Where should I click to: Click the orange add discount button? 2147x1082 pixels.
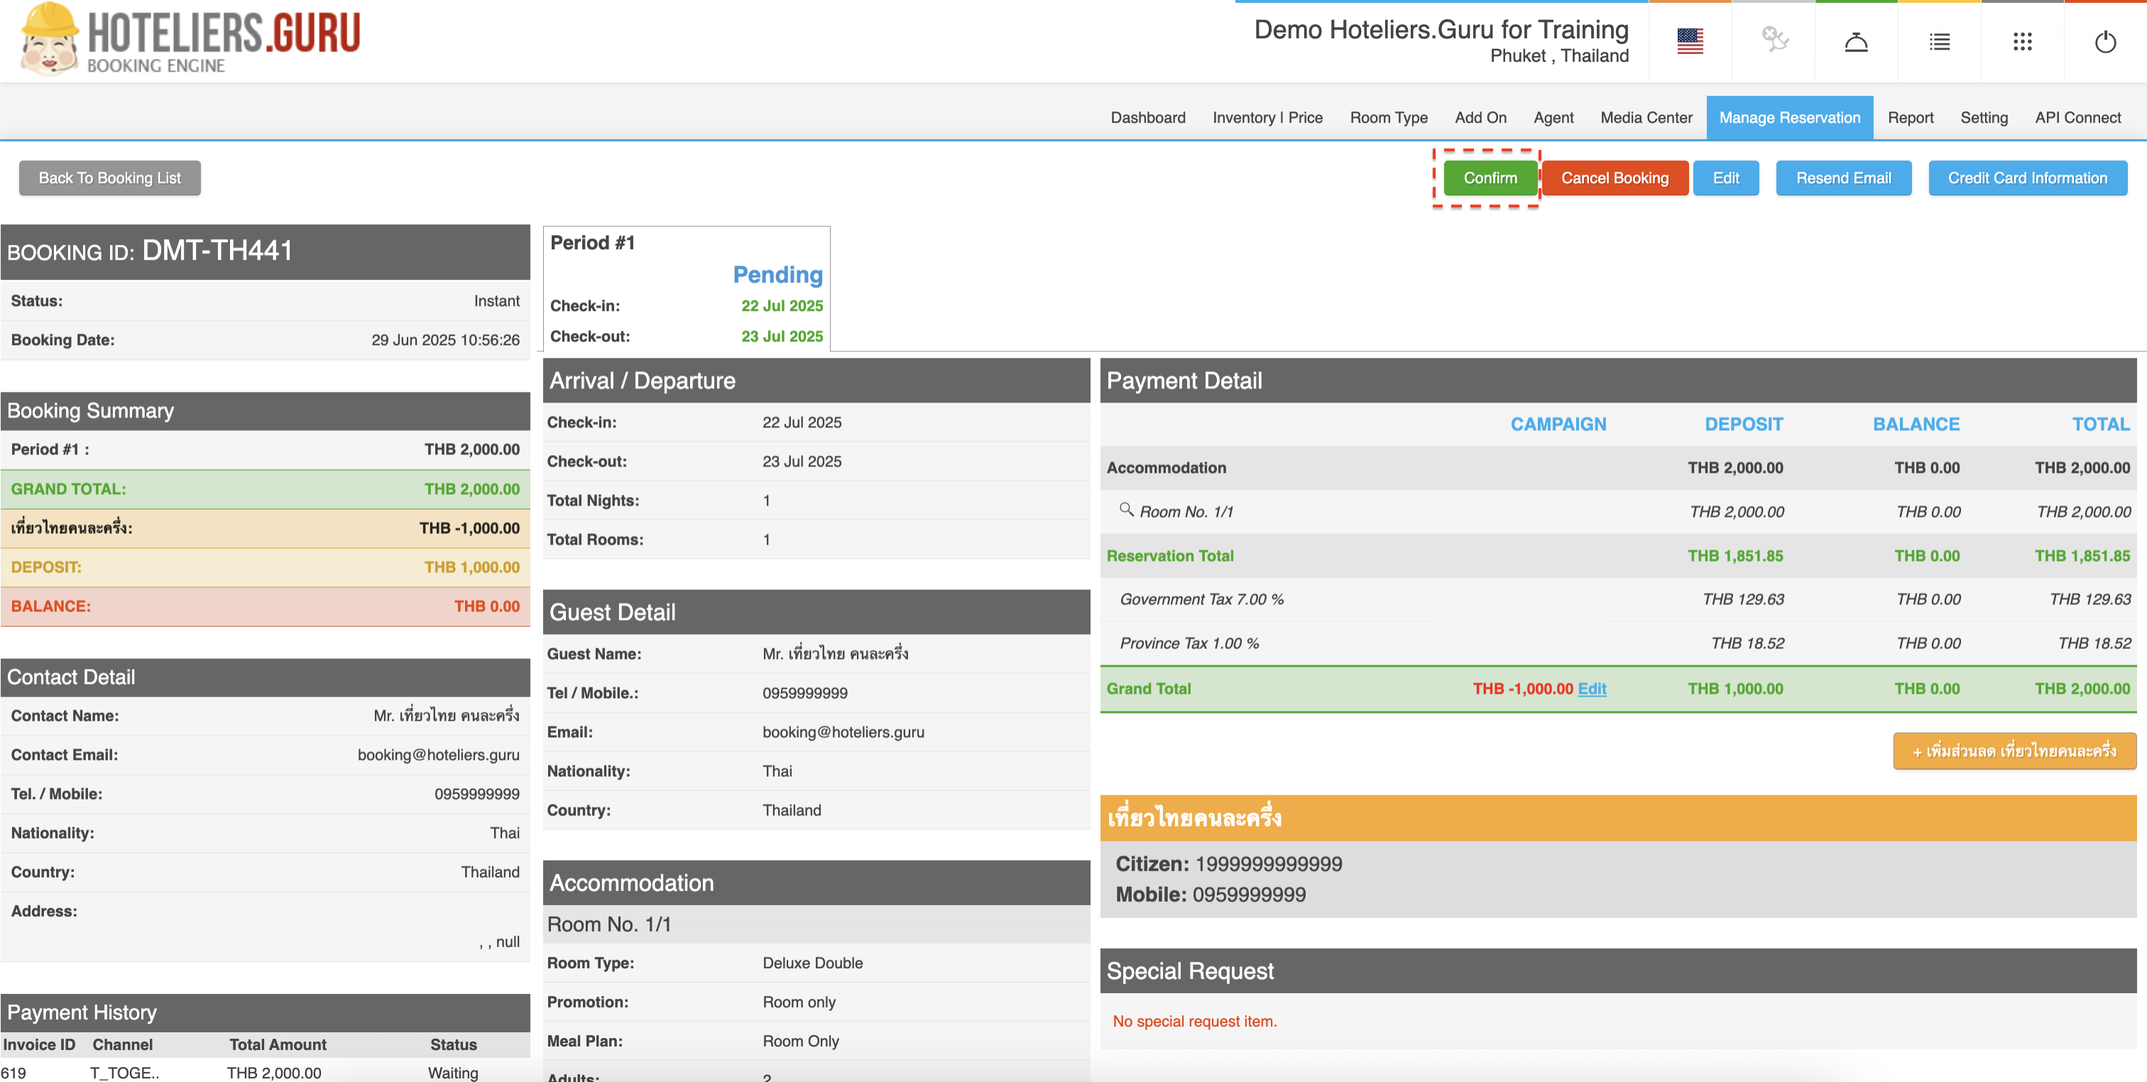(2014, 751)
